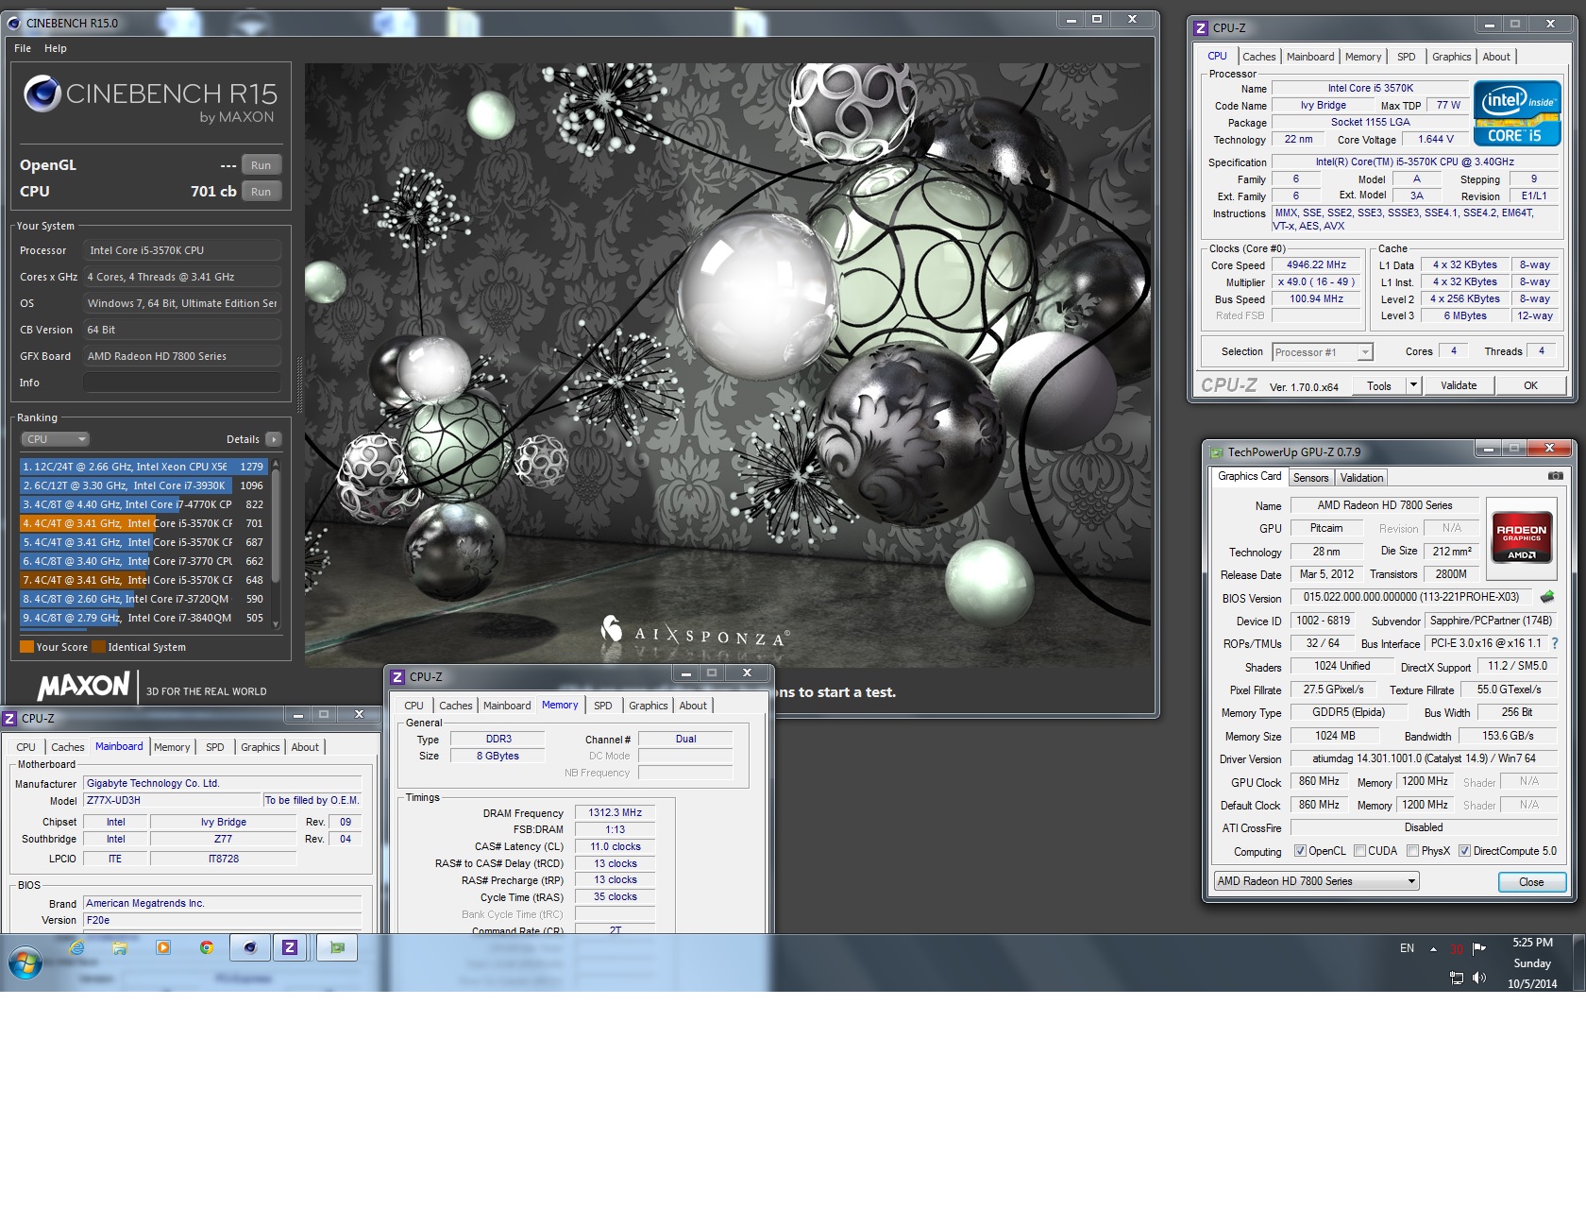Image resolution: width=1586 pixels, height=1209 pixels.
Task: Click the GPU-Z screenshot camera icon
Action: tap(1555, 476)
